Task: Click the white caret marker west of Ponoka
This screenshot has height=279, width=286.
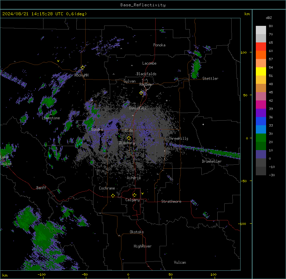Action: 121,49
